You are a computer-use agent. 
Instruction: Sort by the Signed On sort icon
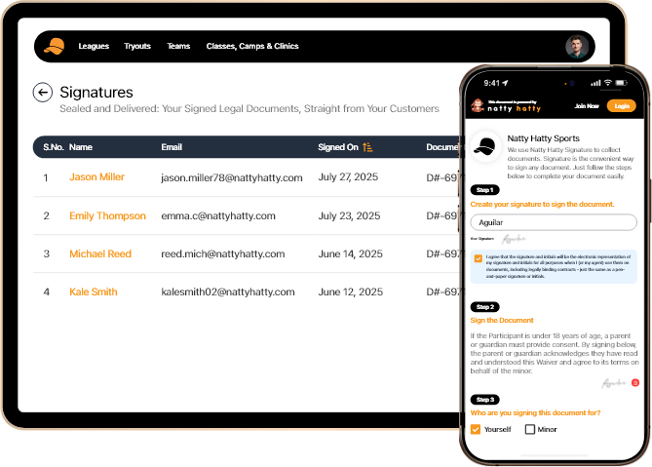tap(367, 147)
